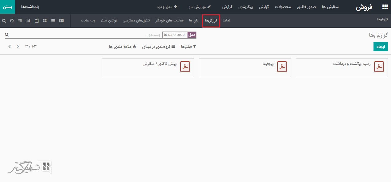Switch to list view icon in Studio bar
This screenshot has width=391, height=182.
pyautogui.click(x=53, y=21)
